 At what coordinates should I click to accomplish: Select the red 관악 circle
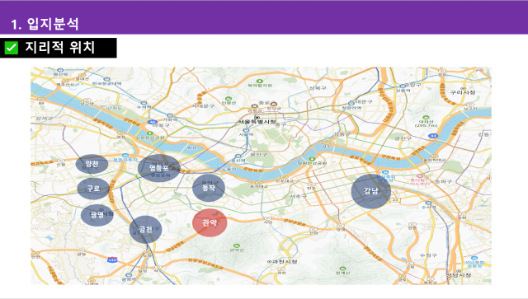pos(210,222)
